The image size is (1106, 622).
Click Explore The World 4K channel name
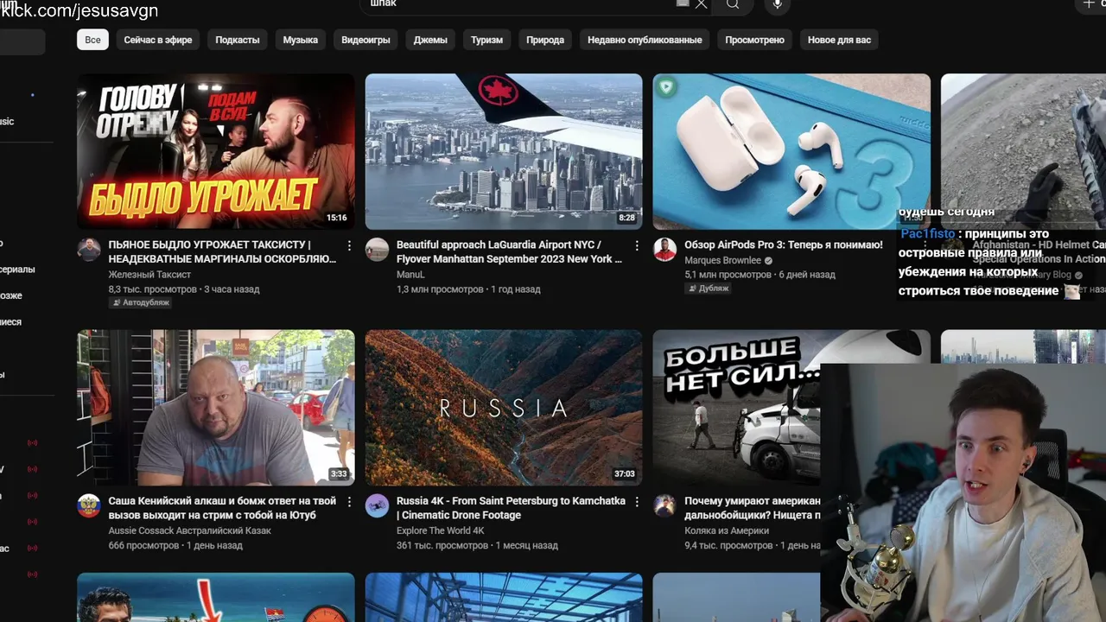440,530
